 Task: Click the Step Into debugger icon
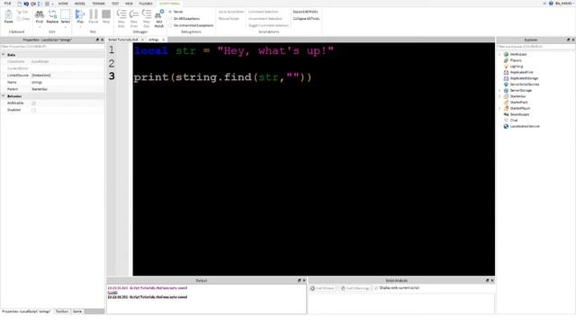tap(121, 14)
